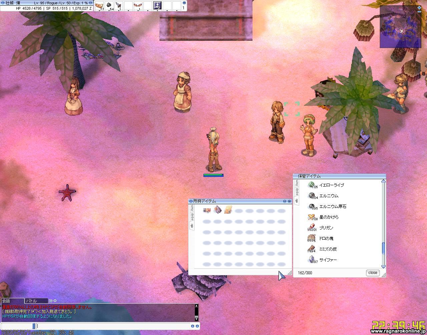This screenshot has height=335, width=427.
Task: Use the stone item with count 54
Action: point(109,6)
